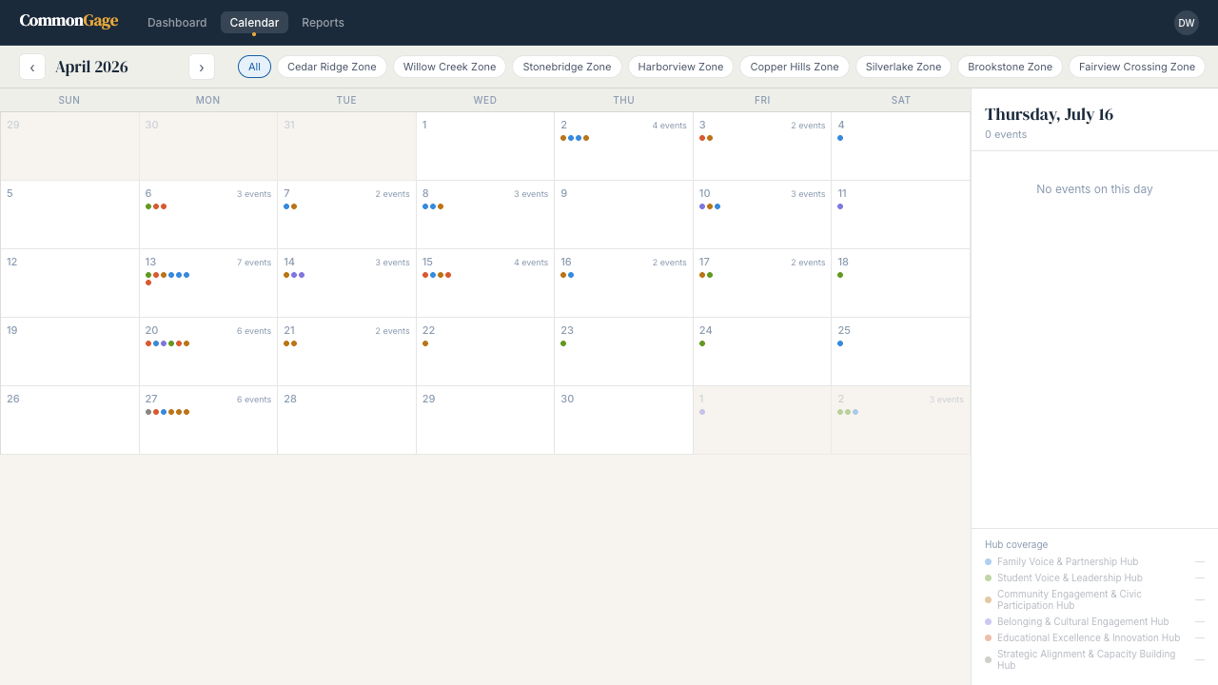Filter by Stonebridge Zone

click(x=567, y=67)
